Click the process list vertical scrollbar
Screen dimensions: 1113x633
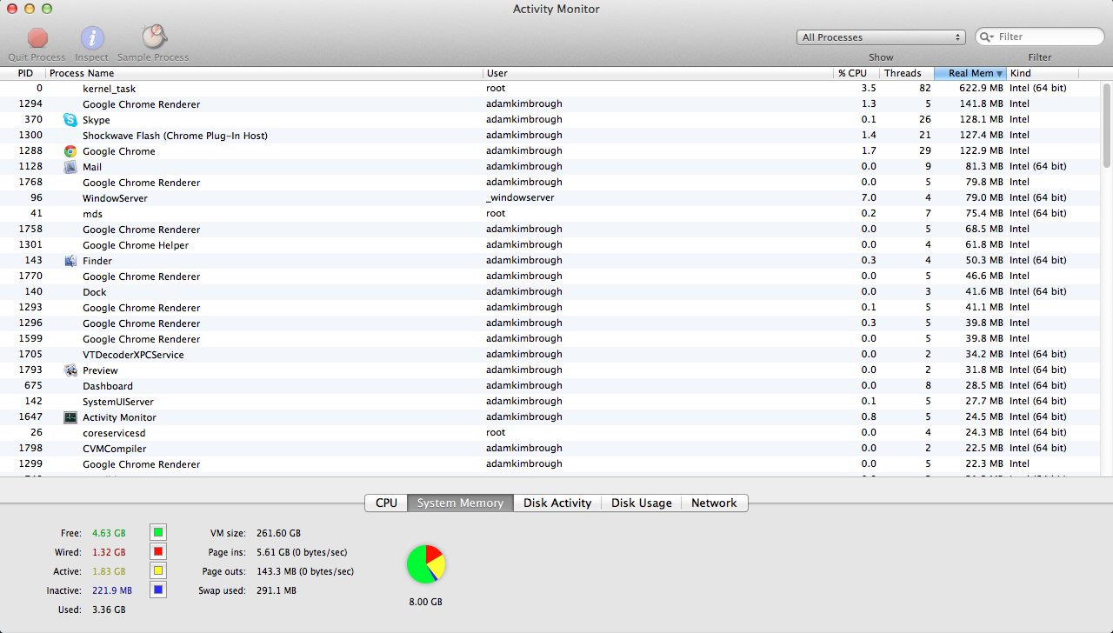point(1107,125)
